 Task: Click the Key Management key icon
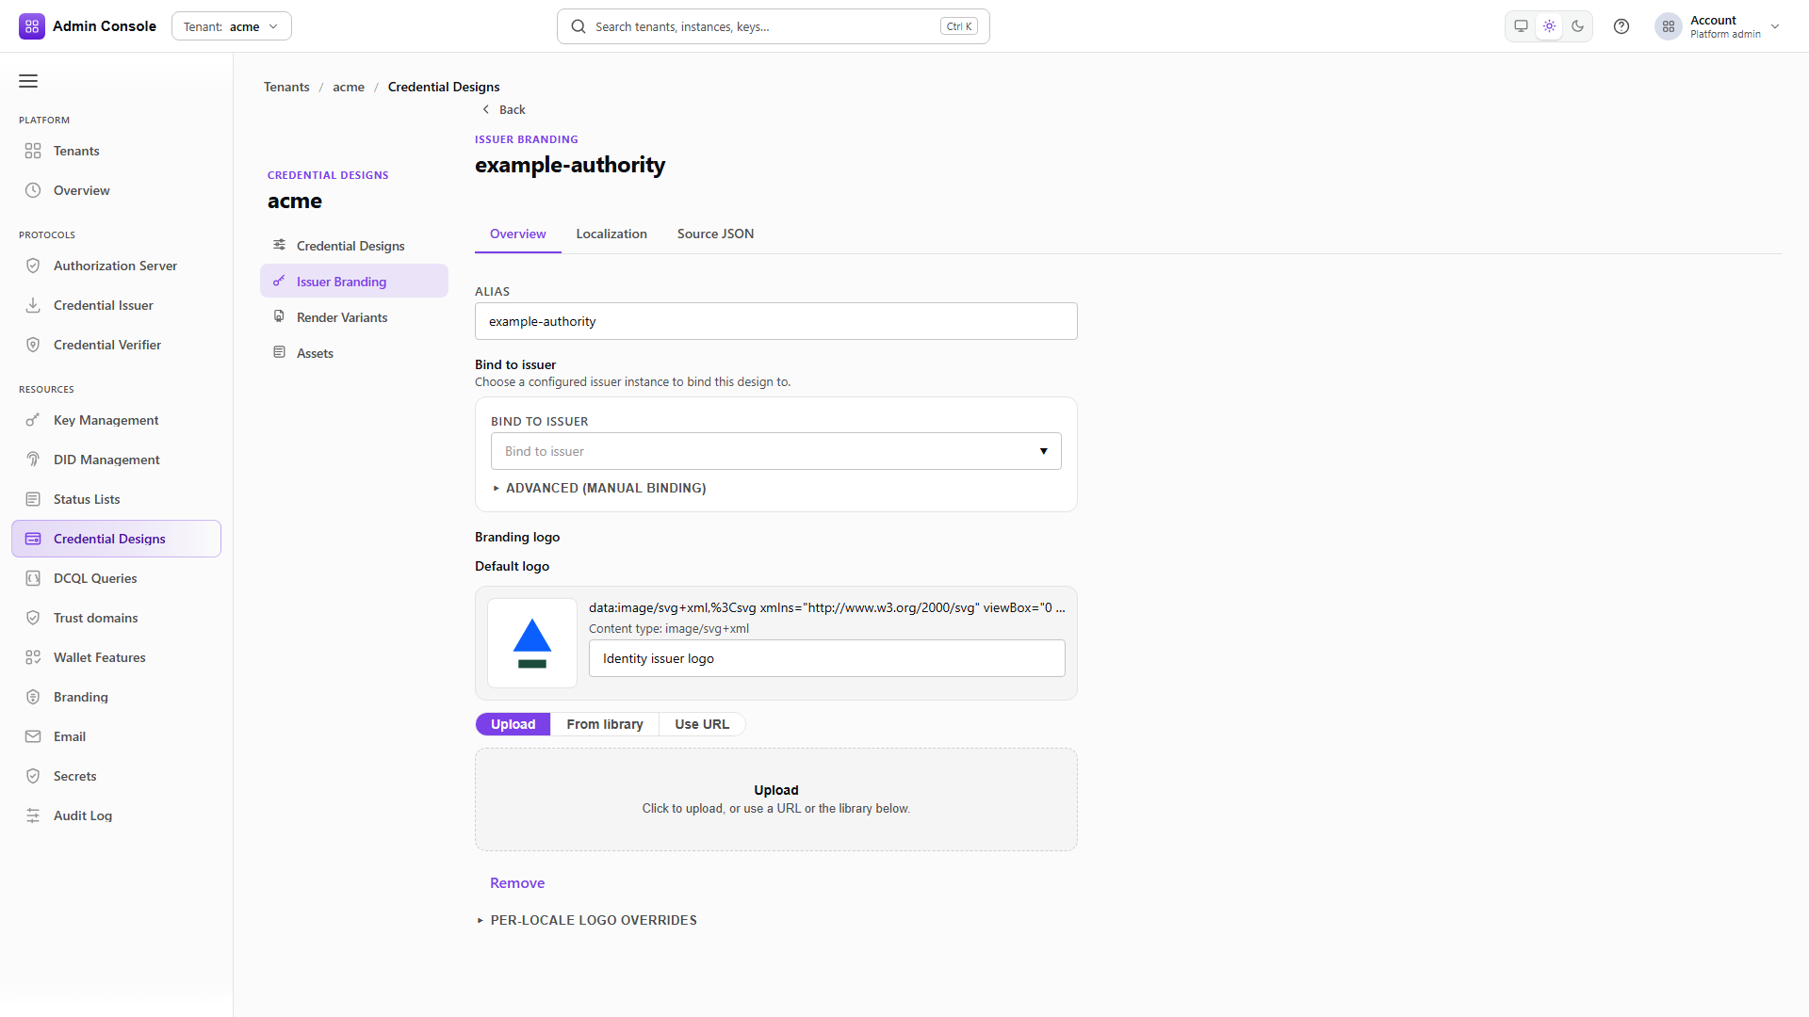tap(33, 420)
